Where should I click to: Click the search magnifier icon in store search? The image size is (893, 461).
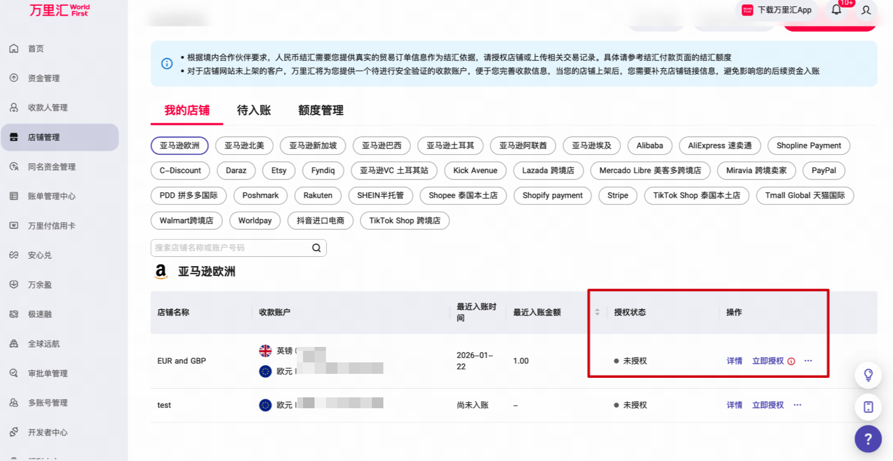tap(316, 248)
